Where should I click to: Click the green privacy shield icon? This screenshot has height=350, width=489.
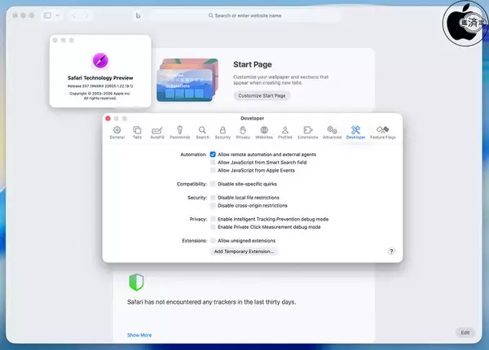[136, 282]
